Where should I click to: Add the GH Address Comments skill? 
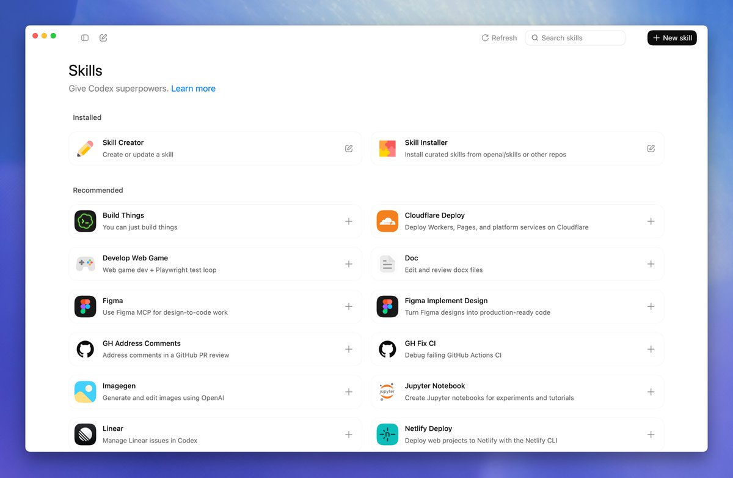(349, 349)
